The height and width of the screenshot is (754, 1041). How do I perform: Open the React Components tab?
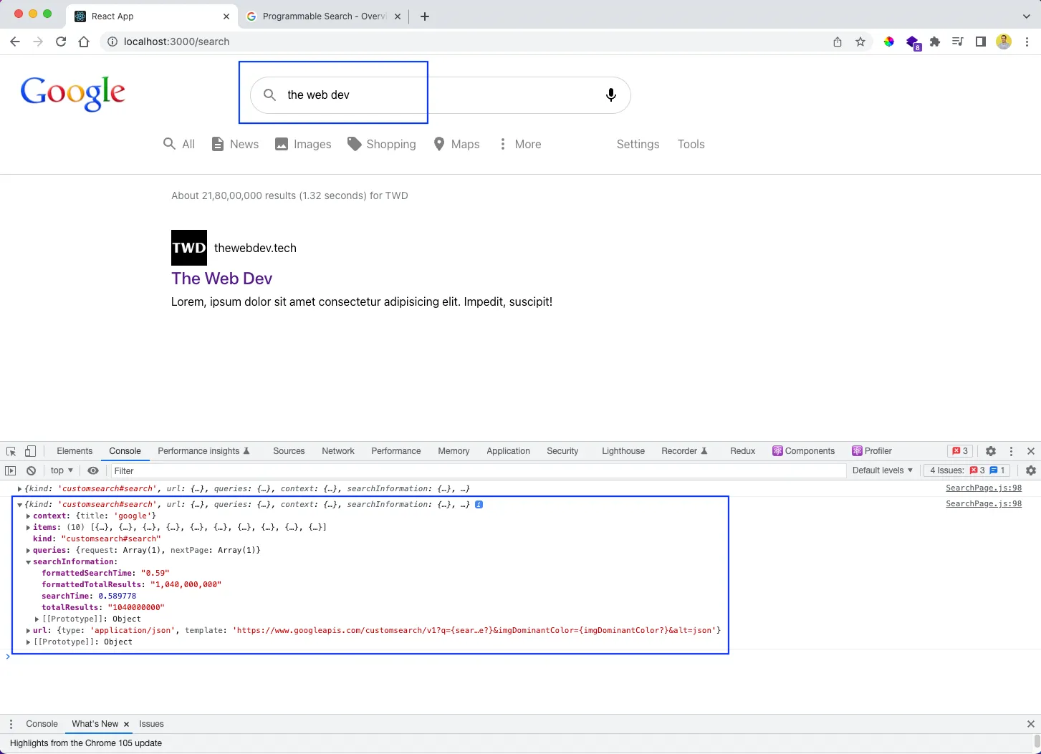[x=804, y=451]
